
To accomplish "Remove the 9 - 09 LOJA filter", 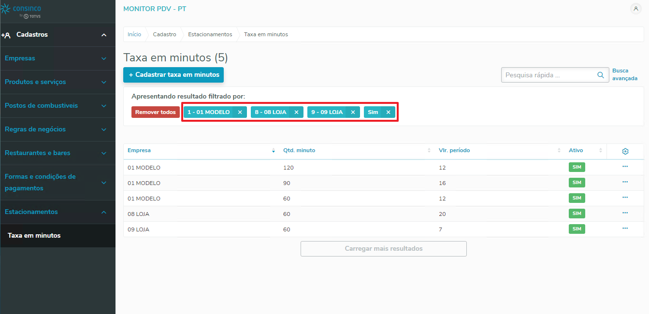I will [x=353, y=112].
